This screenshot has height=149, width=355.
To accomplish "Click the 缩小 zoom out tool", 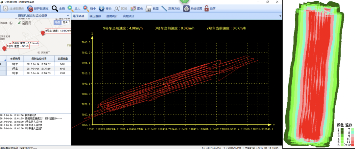I will (86, 9).
